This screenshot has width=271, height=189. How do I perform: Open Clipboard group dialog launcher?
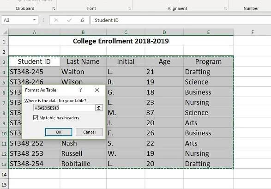54,9
